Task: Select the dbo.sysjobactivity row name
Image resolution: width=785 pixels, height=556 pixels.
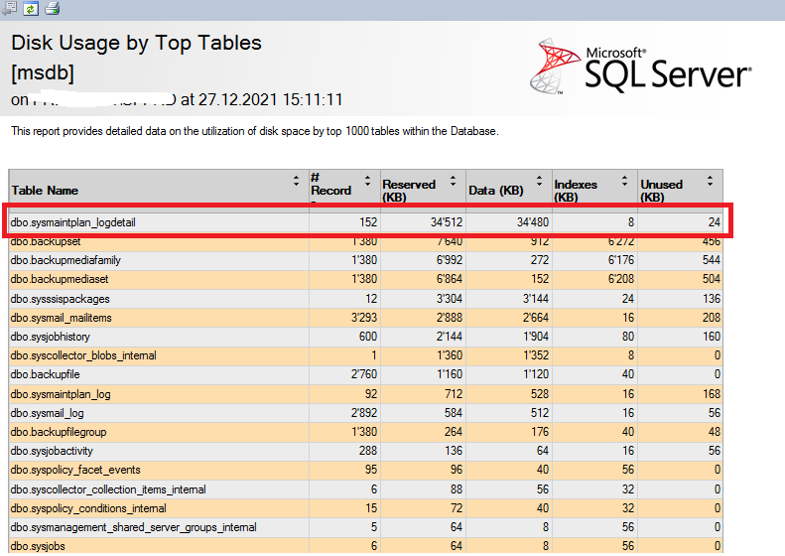Action: [52, 451]
